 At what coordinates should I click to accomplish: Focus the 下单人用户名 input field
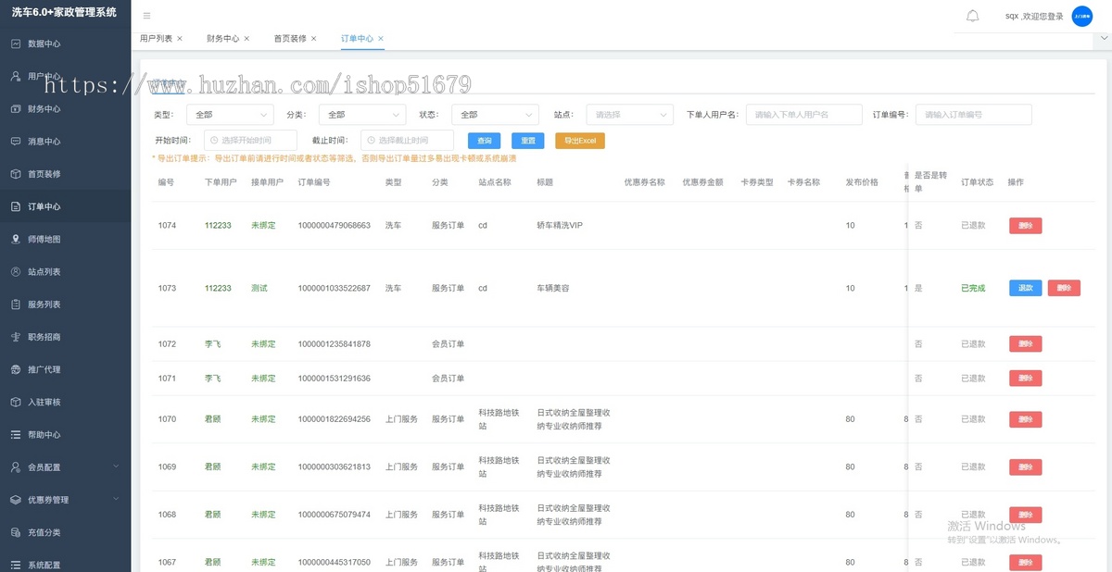click(x=804, y=115)
